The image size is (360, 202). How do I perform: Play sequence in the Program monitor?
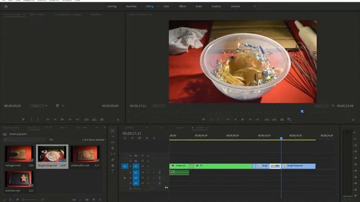(242, 120)
